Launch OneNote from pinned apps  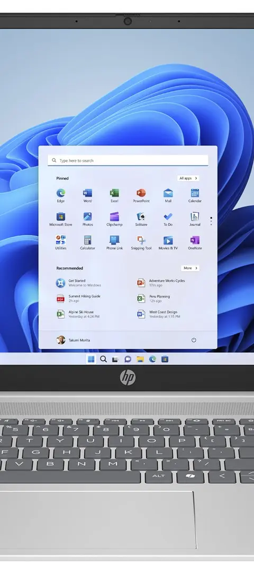coord(195,242)
